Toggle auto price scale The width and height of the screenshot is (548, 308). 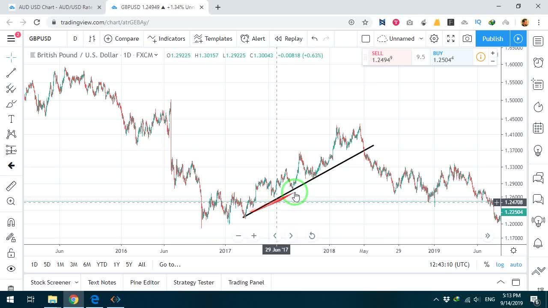pyautogui.click(x=516, y=264)
